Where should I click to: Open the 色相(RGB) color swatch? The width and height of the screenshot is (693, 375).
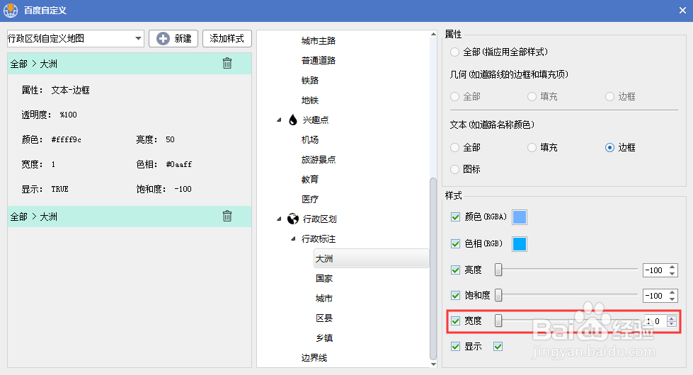click(x=520, y=244)
